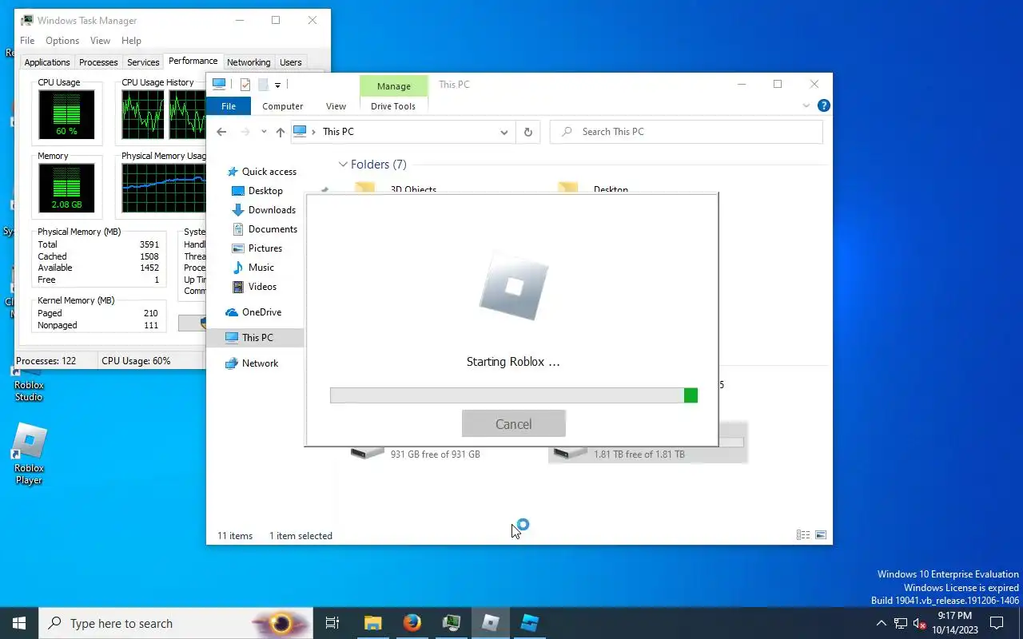Open Music in the navigation pane
Screen dimensions: 1023x639
[253, 268]
